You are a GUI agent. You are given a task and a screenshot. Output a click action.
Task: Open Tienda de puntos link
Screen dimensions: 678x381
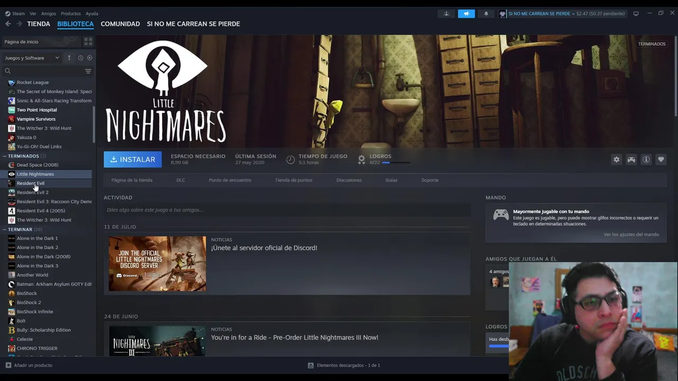pos(293,180)
